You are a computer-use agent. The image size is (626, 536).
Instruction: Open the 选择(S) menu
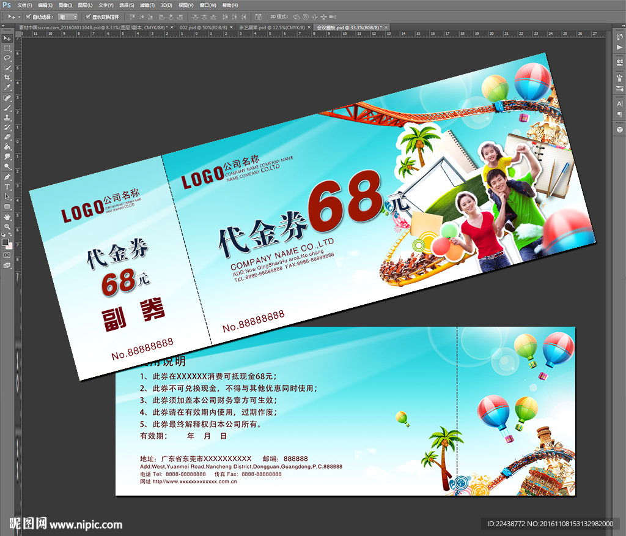point(127,5)
